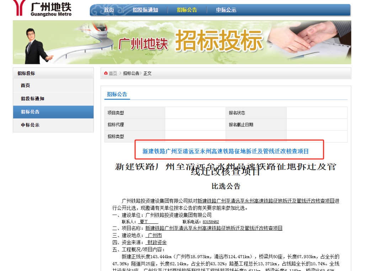Viewport: 384px width, 271px height.
Task: Click 招标公告 breadcrumb text
Action: 131,74
